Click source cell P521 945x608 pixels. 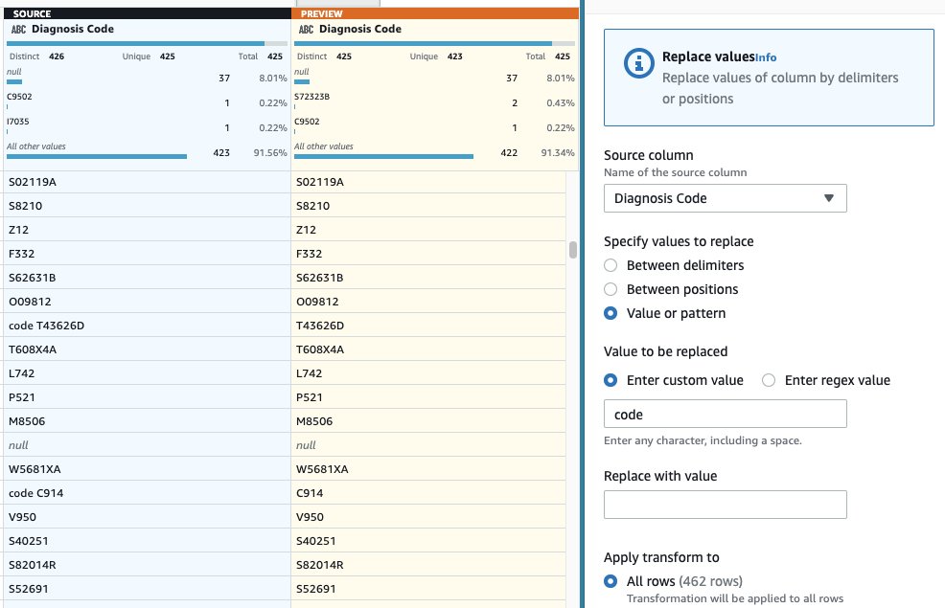tap(147, 397)
